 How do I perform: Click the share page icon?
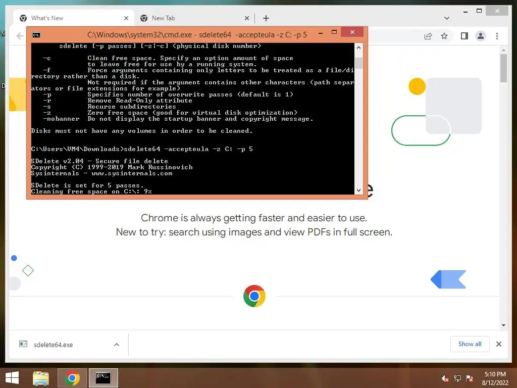coord(428,36)
